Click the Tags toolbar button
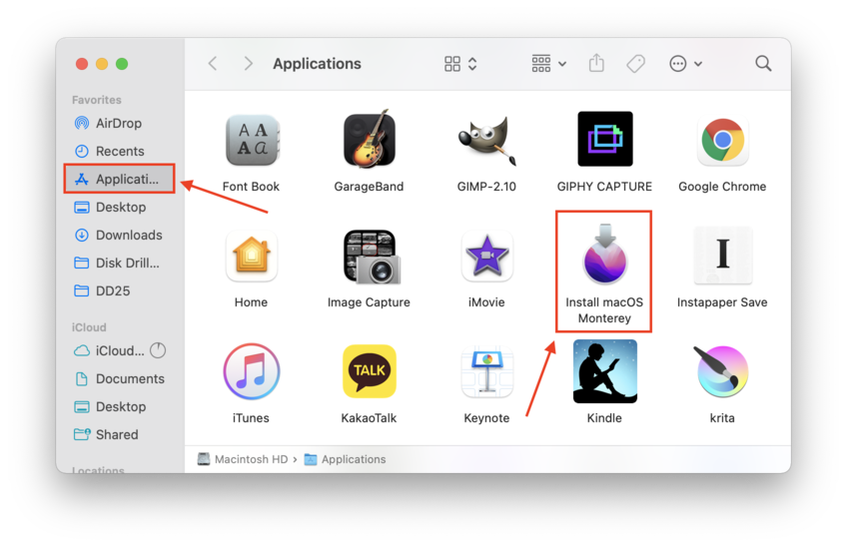Image resolution: width=847 pixels, height=547 pixels. (x=636, y=64)
